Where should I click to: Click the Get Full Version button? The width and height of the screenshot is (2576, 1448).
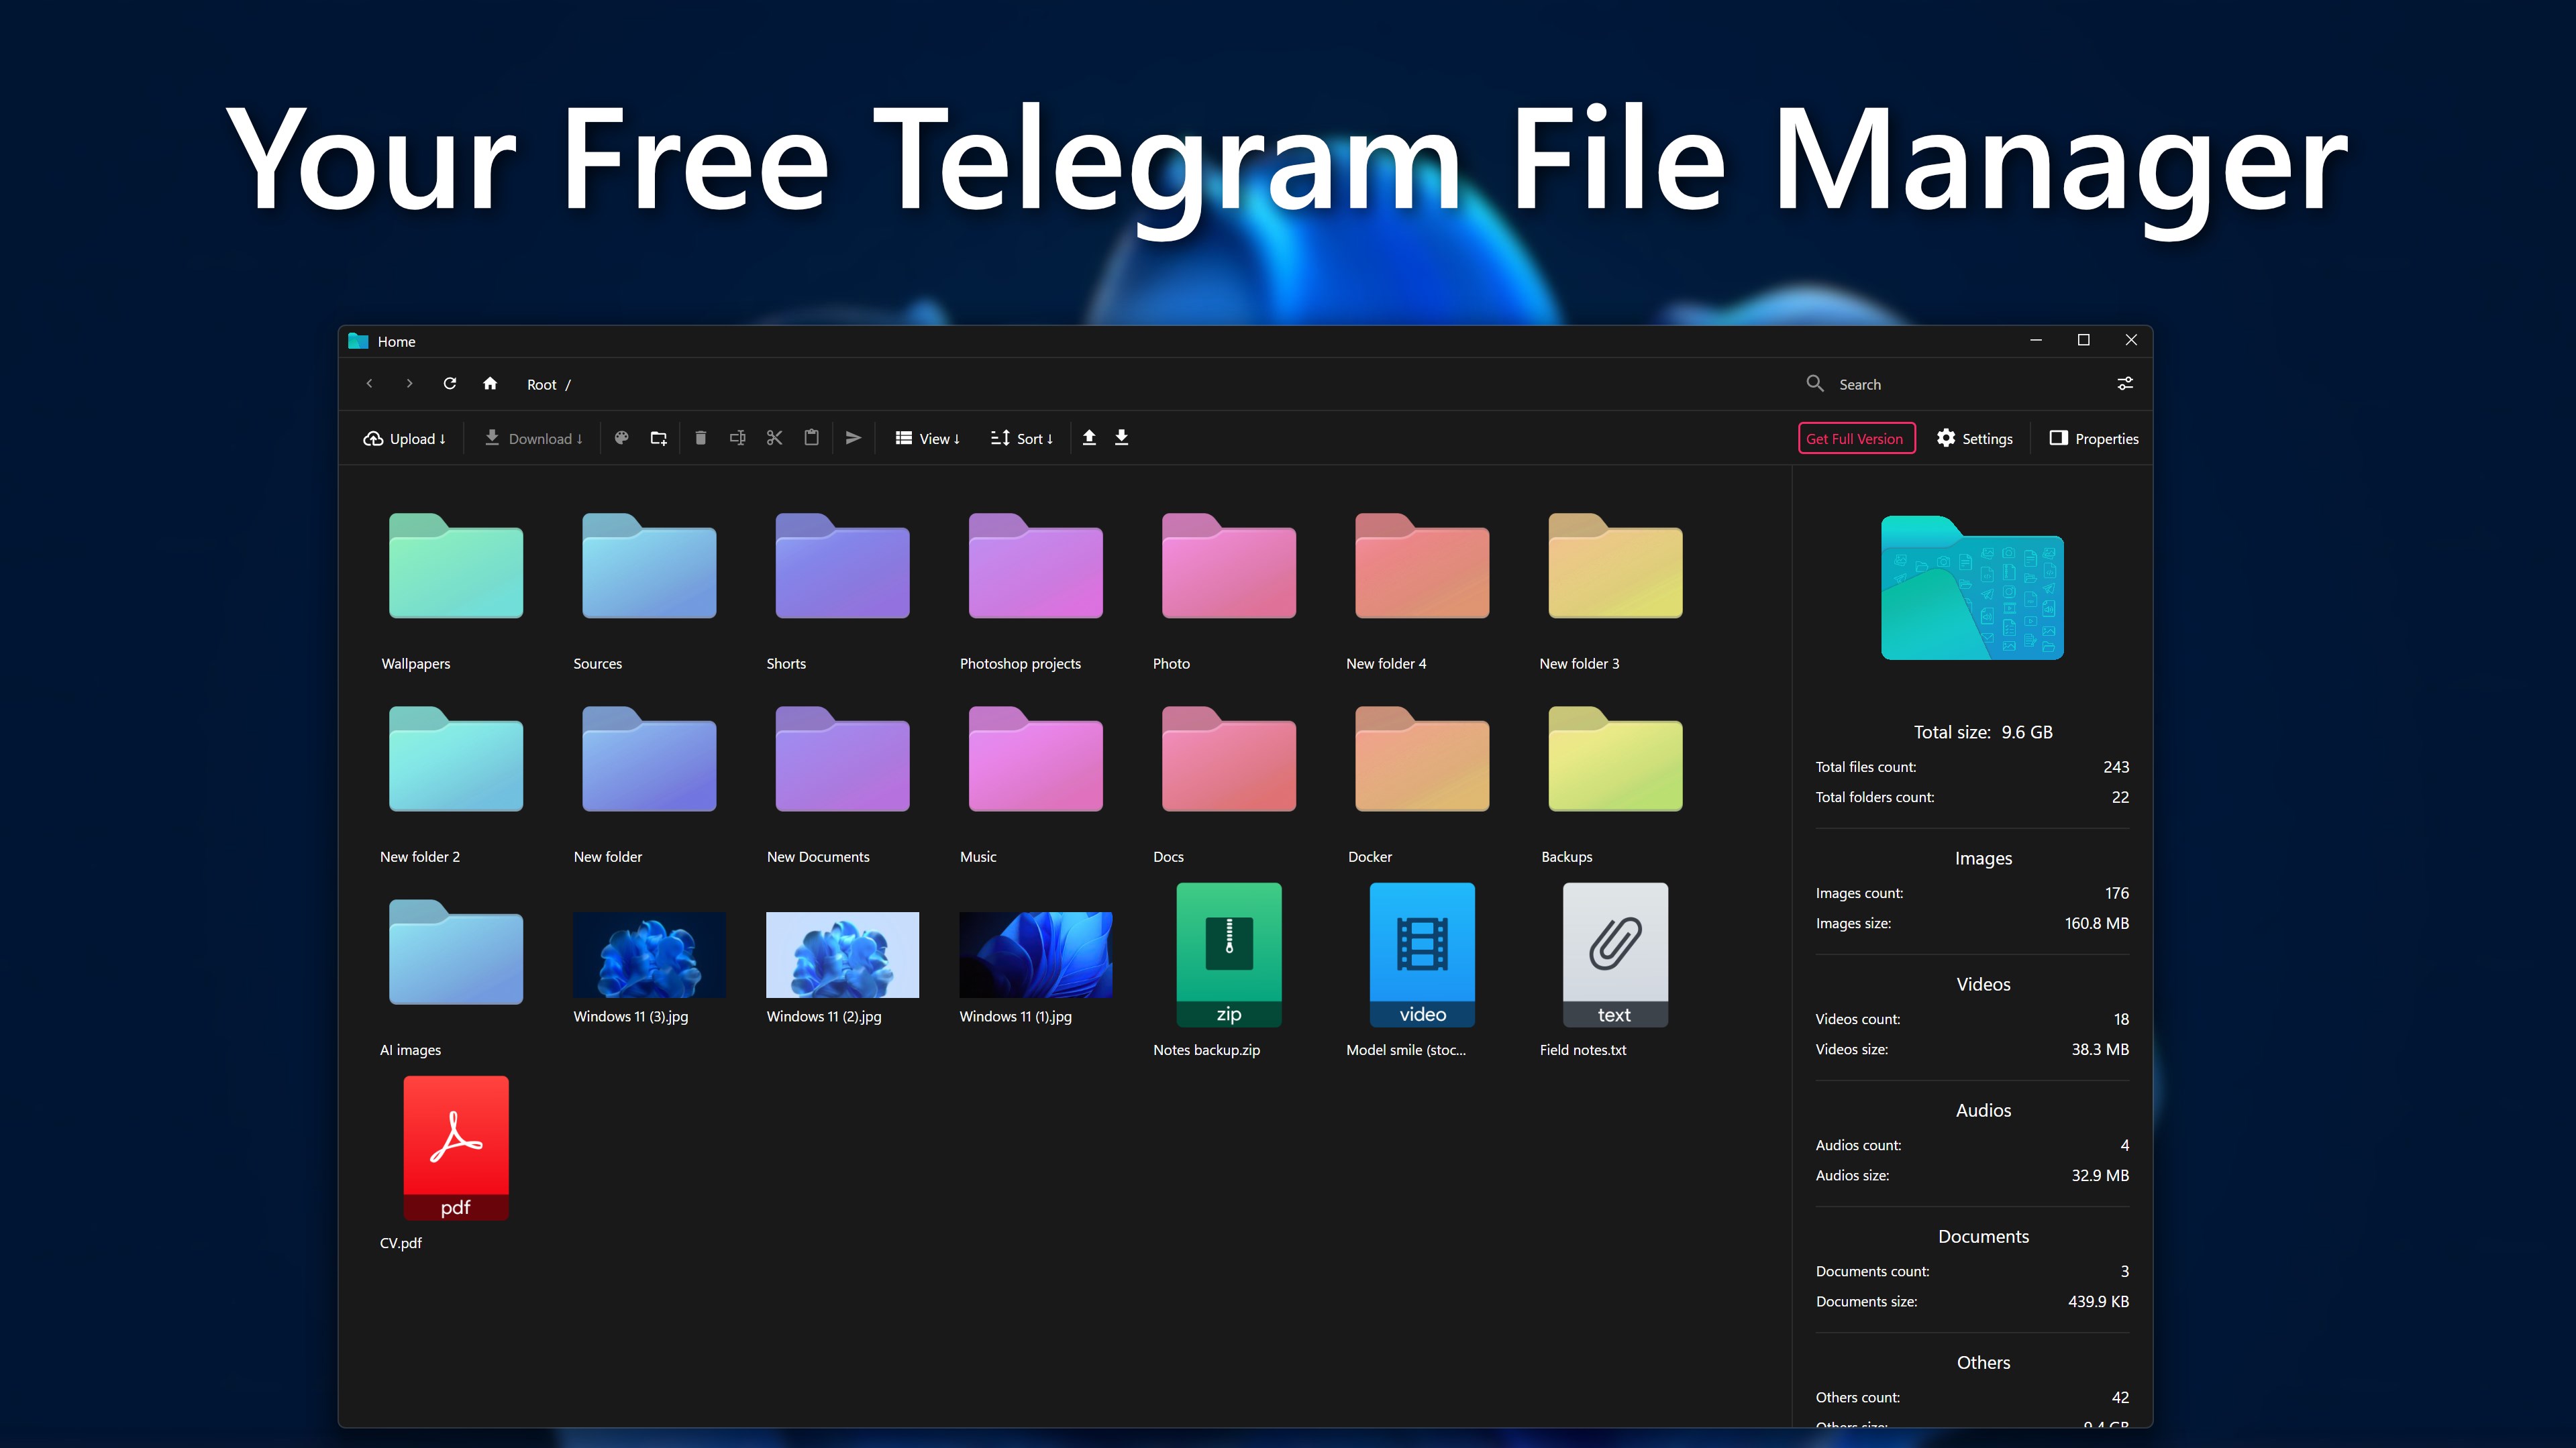coord(1856,439)
